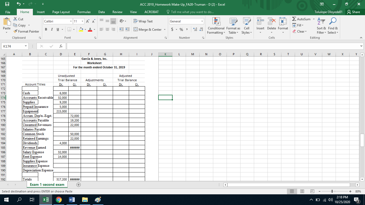Click the Share button
The width and height of the screenshot is (365, 205).
[x=354, y=12]
